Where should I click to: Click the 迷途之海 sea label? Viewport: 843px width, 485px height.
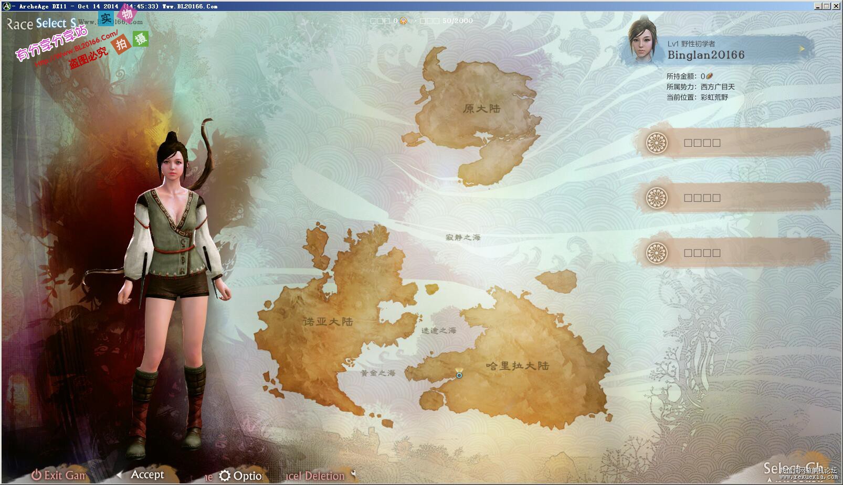pos(439,331)
